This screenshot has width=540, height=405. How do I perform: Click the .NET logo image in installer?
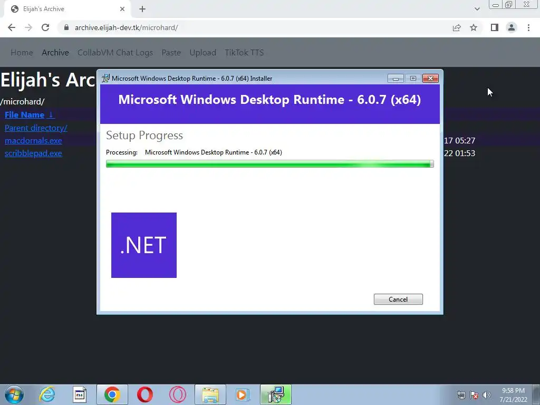coord(144,245)
